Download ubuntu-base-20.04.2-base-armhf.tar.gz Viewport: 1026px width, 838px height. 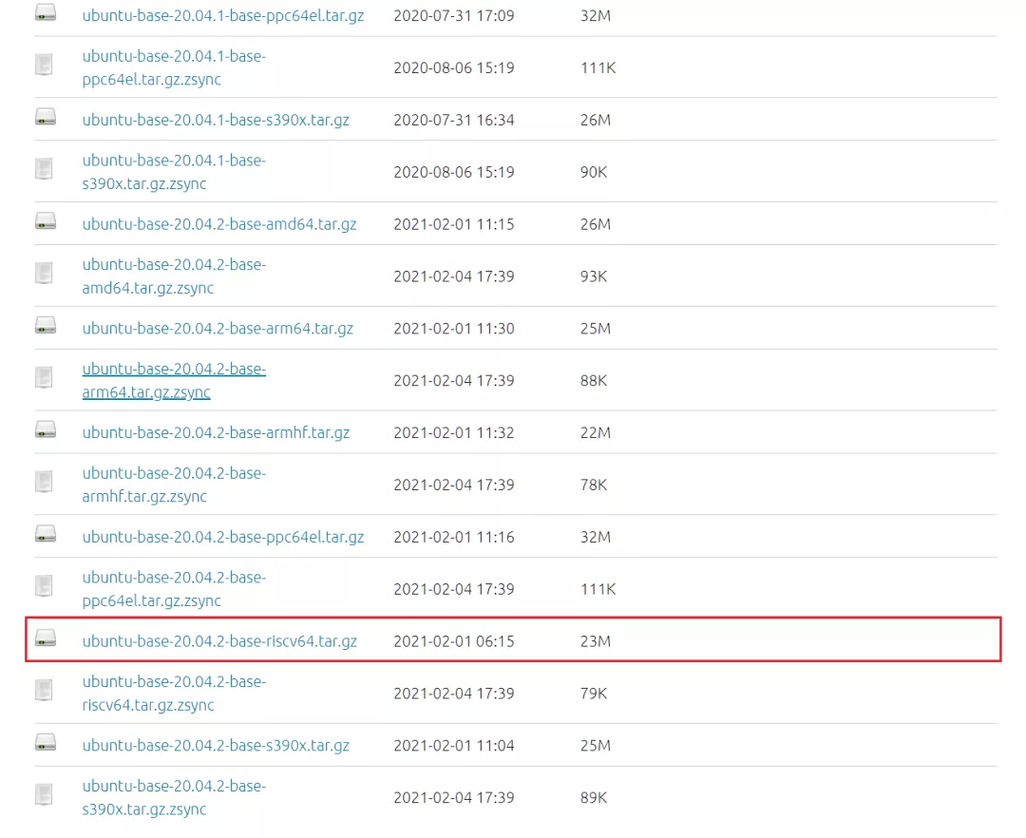(x=216, y=432)
